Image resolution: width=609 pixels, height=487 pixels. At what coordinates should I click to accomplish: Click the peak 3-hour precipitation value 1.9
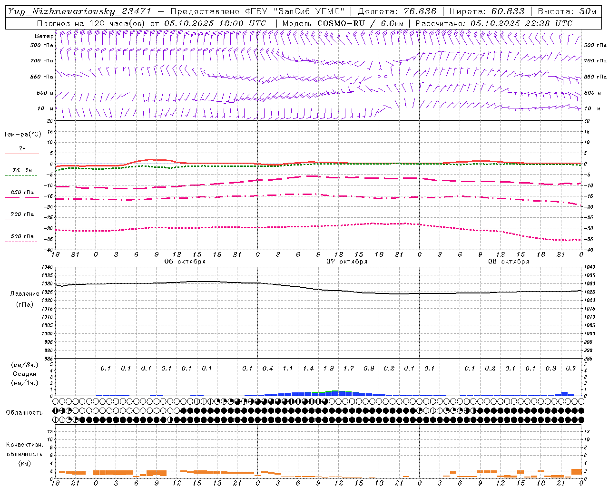tap(328, 369)
